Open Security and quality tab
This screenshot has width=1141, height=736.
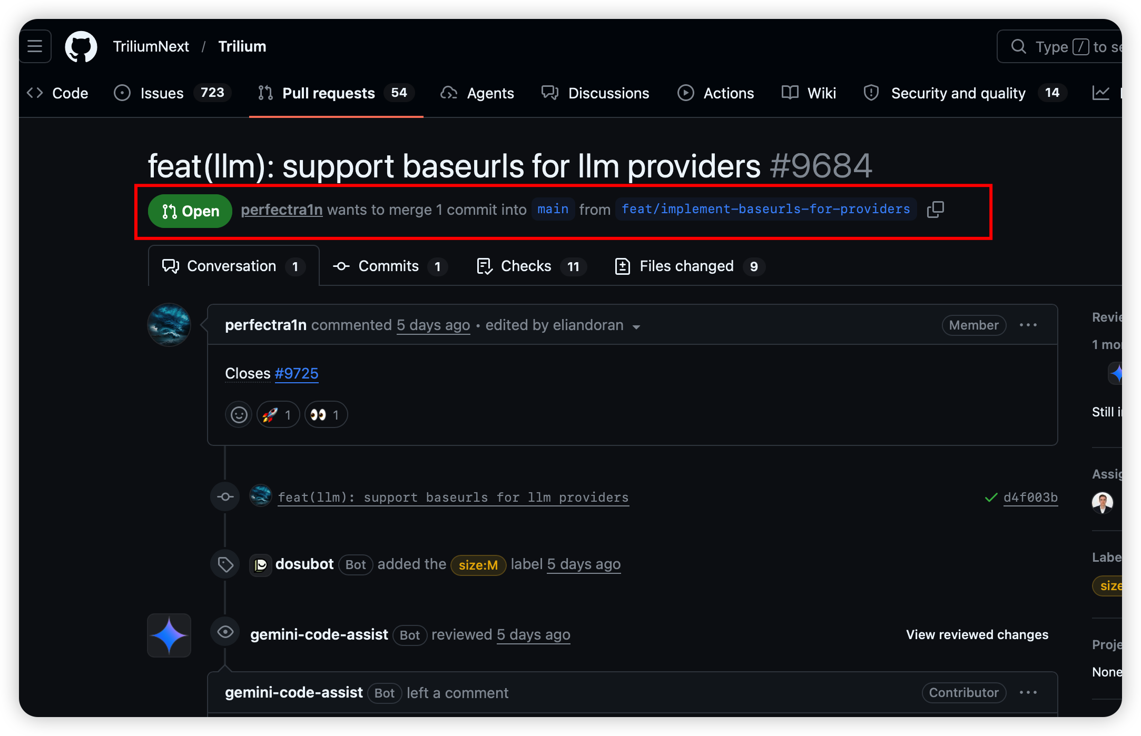tap(965, 93)
